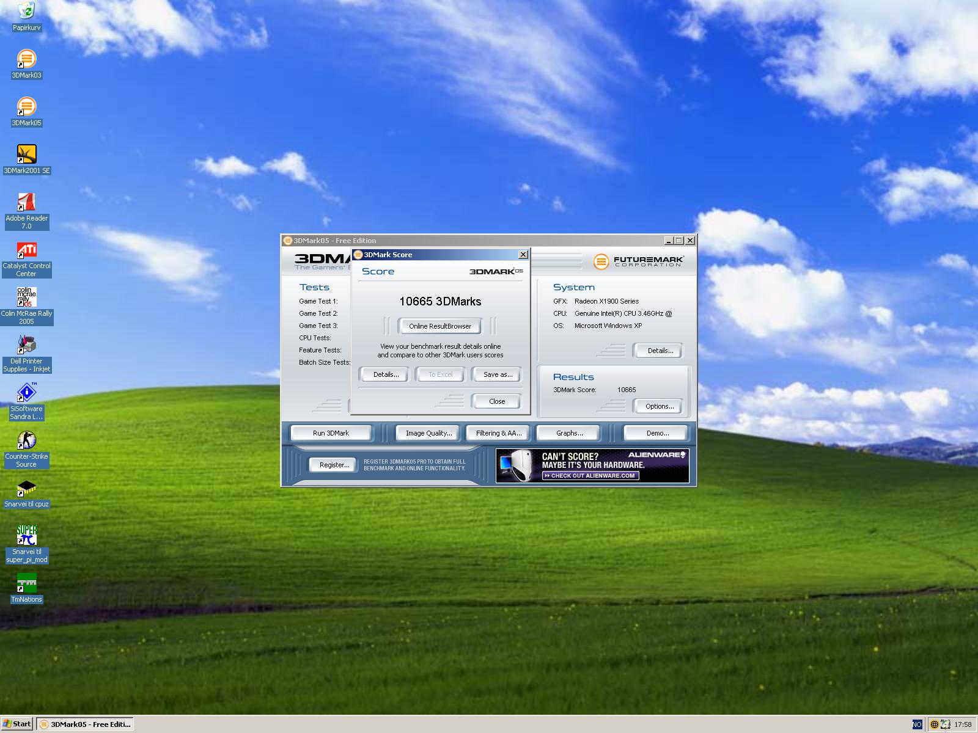Select the Snarvei til super_pi_mod icon
This screenshot has width=978, height=733.
pos(26,544)
